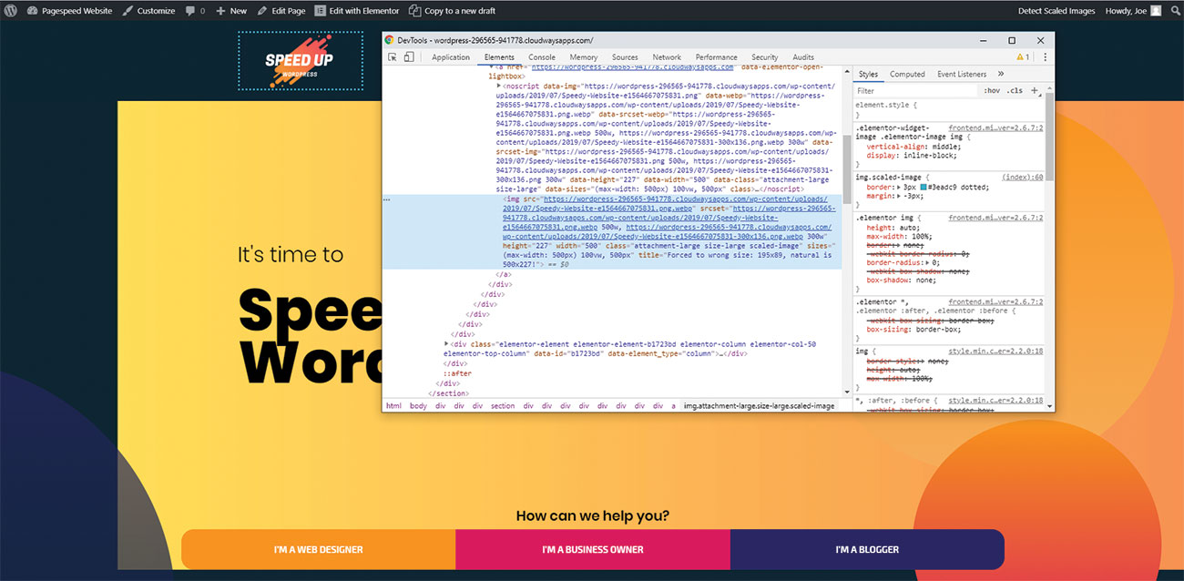Activate the DevTools inspect element picker
Viewport: 1184px width, 581px height.
(x=393, y=57)
